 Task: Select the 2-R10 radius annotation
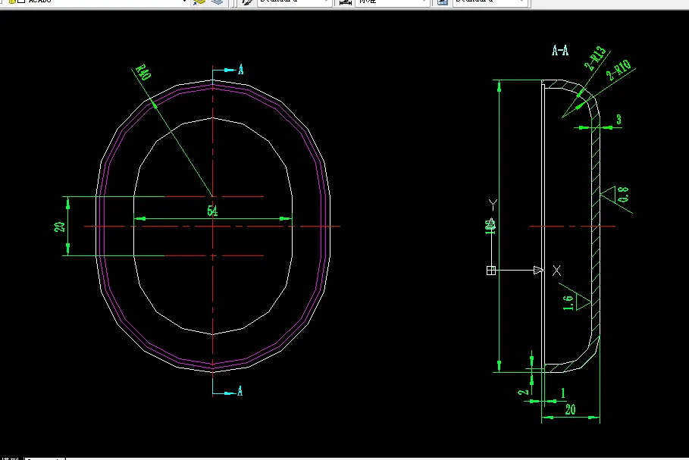[x=619, y=70]
